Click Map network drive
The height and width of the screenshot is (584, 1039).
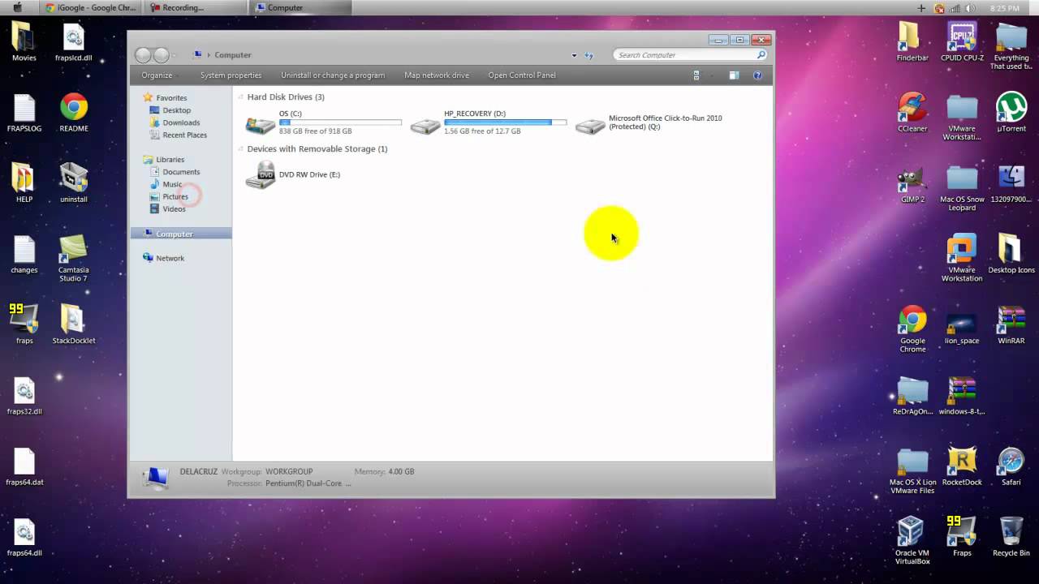pos(437,75)
